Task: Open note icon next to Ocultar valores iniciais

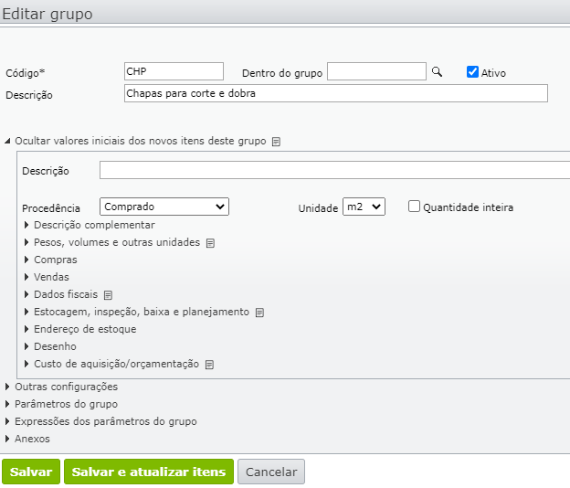Action: pos(276,142)
